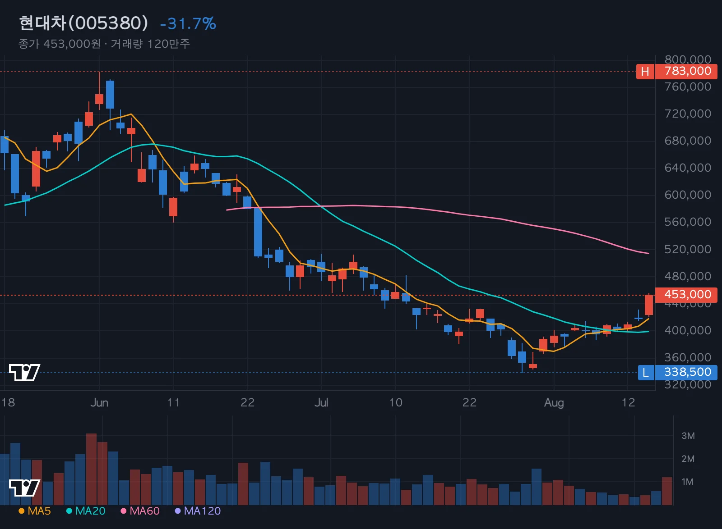Click the 760,000 price axis label
The width and height of the screenshot is (722, 529).
click(688, 87)
